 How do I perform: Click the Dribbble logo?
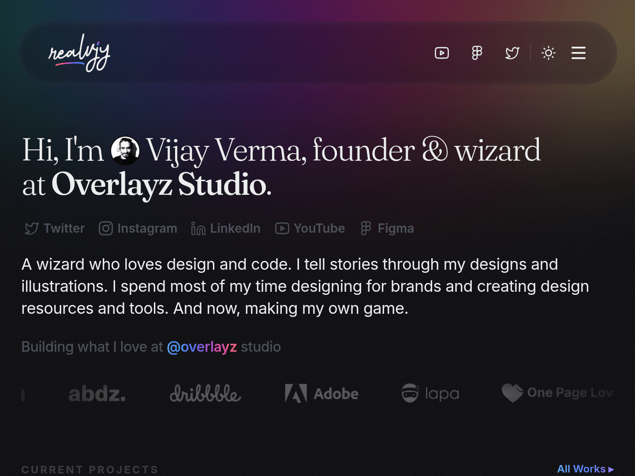point(205,394)
